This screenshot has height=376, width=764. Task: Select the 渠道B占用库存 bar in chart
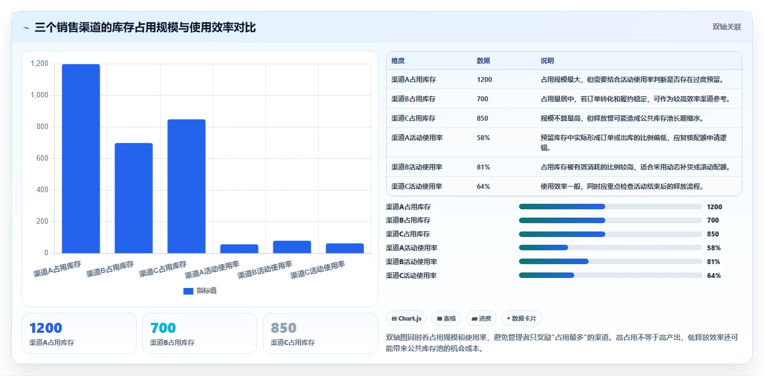[x=133, y=198]
